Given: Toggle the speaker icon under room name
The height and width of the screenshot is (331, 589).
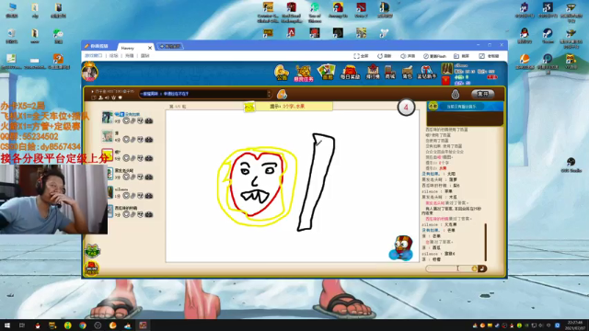Looking at the screenshot, I should pos(107,97).
